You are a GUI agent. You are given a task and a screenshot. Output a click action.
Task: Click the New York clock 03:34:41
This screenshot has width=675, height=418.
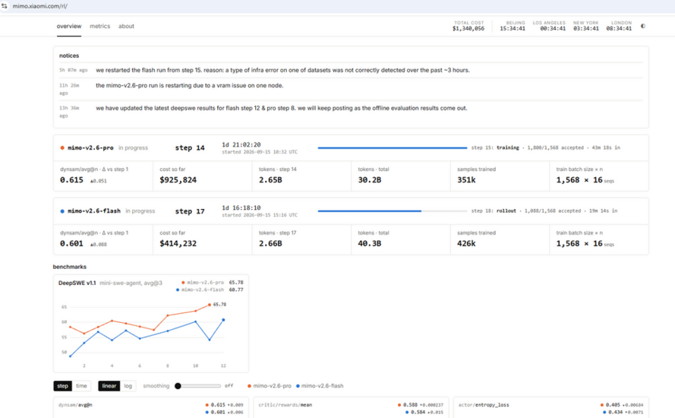coord(586,28)
